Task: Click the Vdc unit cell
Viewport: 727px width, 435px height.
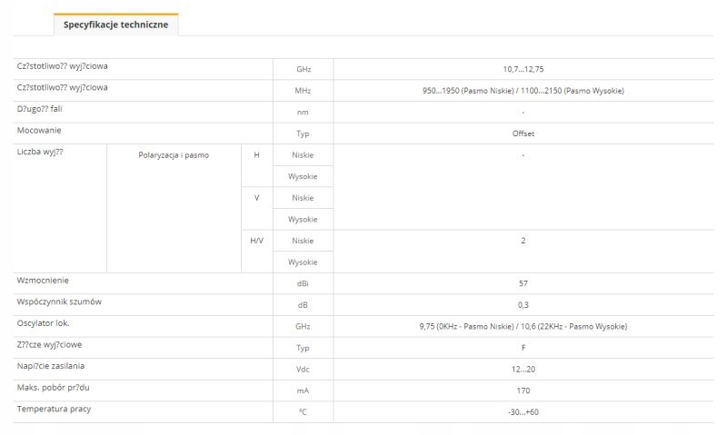Action: point(303,370)
